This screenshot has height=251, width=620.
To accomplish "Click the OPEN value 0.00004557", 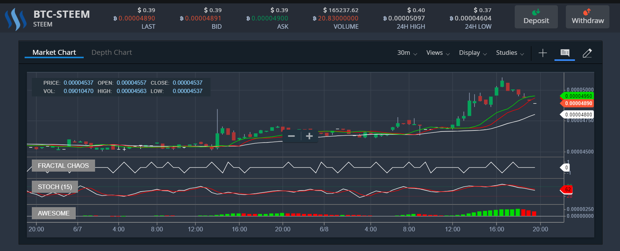I will 131,82.
